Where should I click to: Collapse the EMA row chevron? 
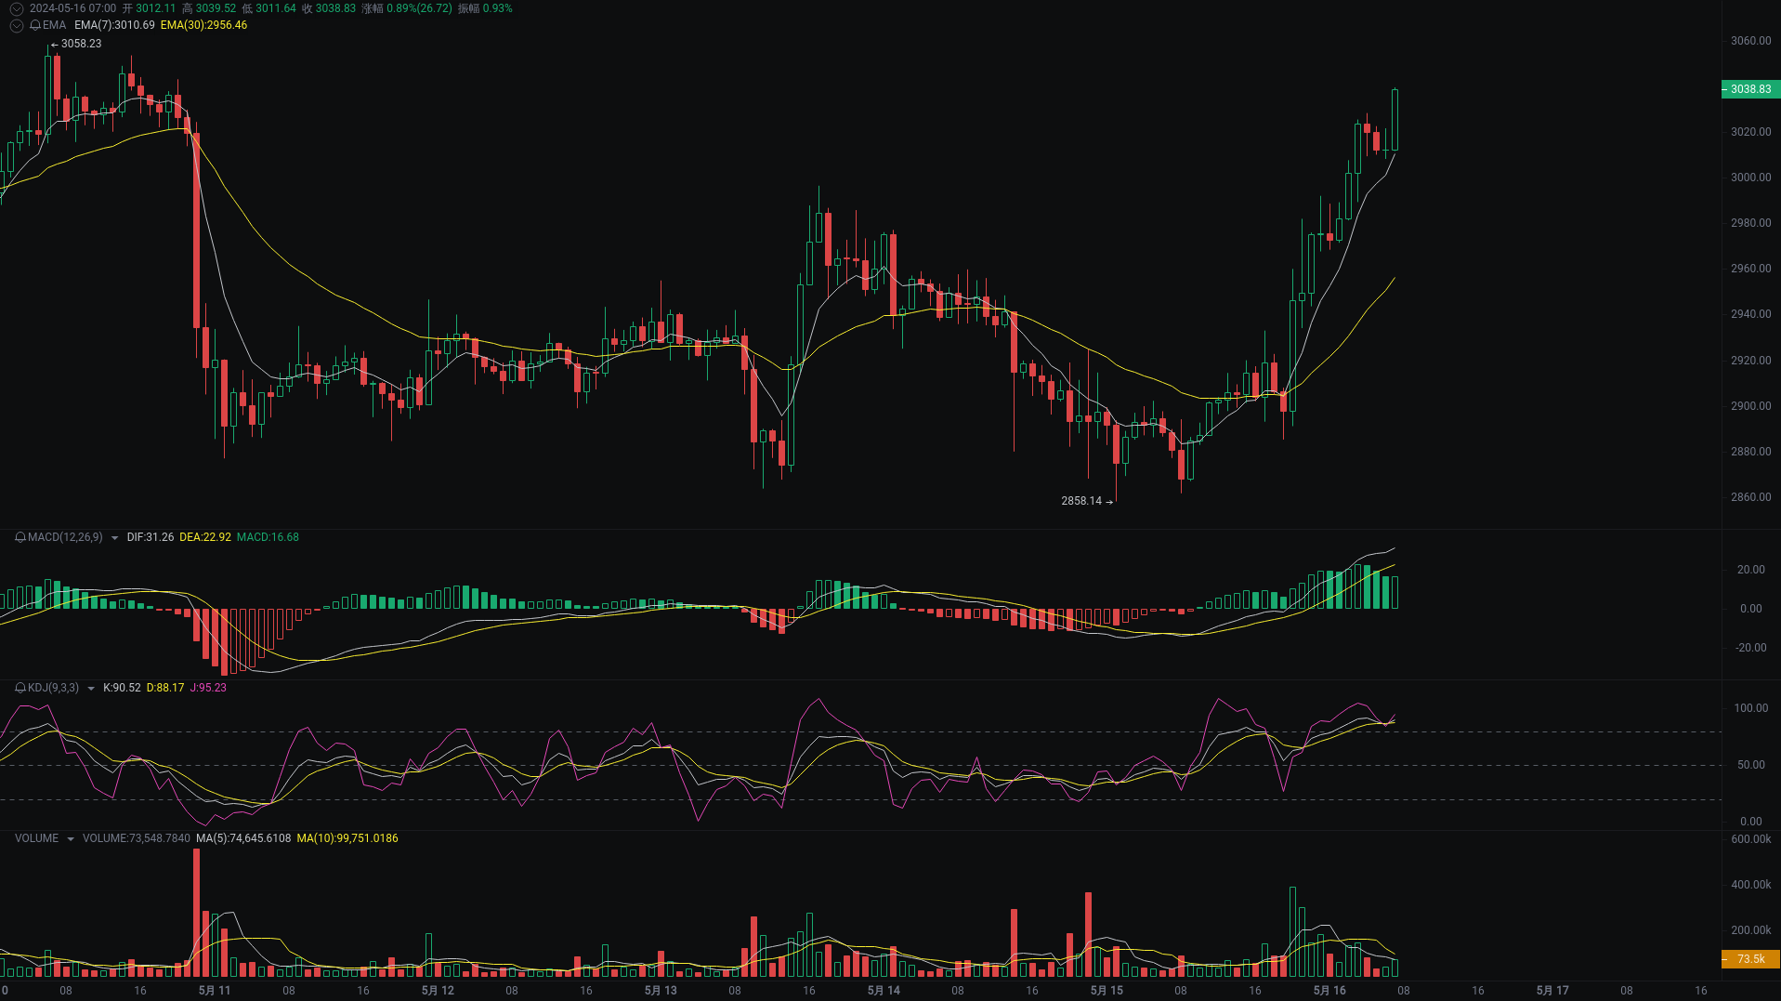click(16, 25)
